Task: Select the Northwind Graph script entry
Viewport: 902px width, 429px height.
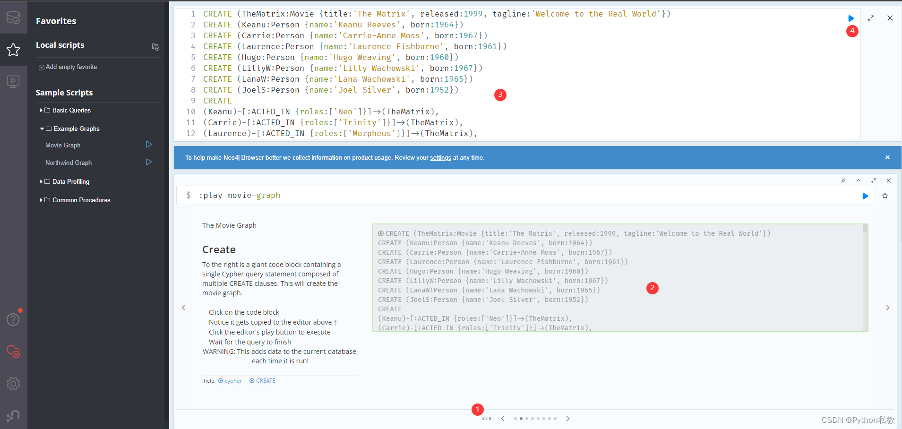Action: [69, 163]
